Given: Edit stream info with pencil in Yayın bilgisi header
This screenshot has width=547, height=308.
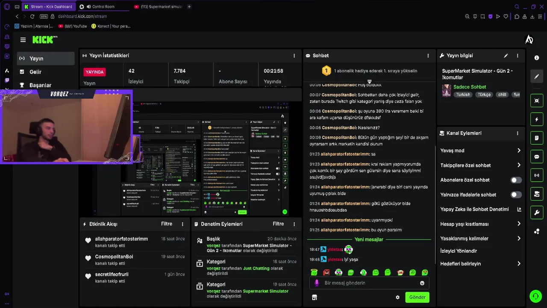Looking at the screenshot, I should [x=506, y=56].
